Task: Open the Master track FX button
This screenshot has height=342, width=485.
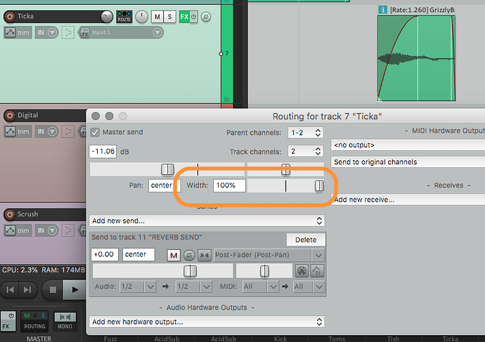Action: click(8, 322)
